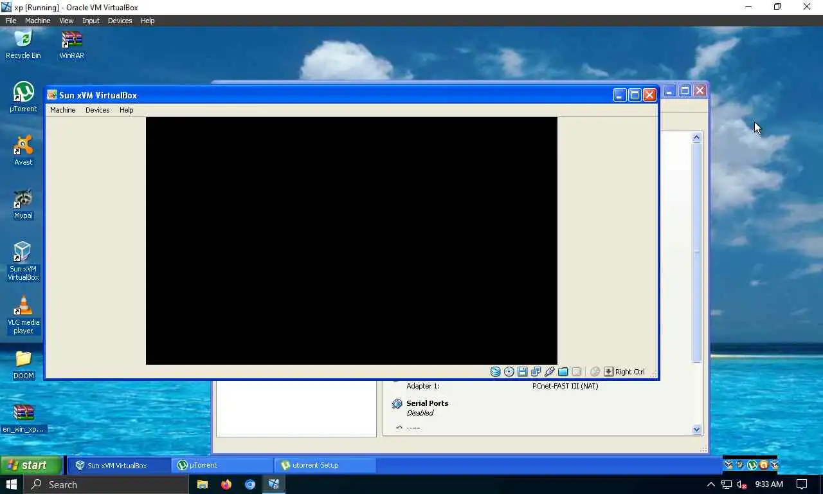Click the mouse capture indicator arrow icon
The width and height of the screenshot is (823, 494).
(x=608, y=372)
